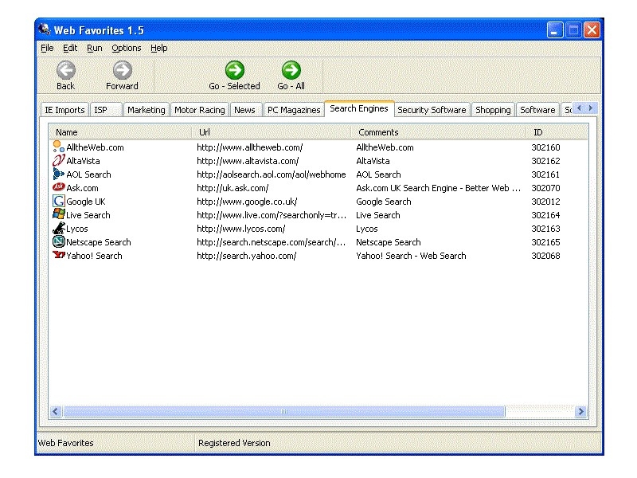Select the AlltheWeb.com favicon
The image size is (637, 478).
click(58, 147)
